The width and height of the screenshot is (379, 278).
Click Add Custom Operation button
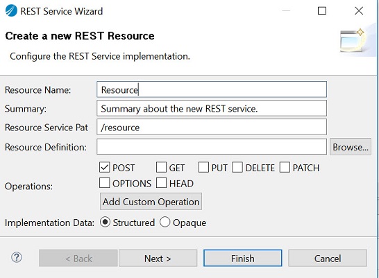[x=151, y=202]
